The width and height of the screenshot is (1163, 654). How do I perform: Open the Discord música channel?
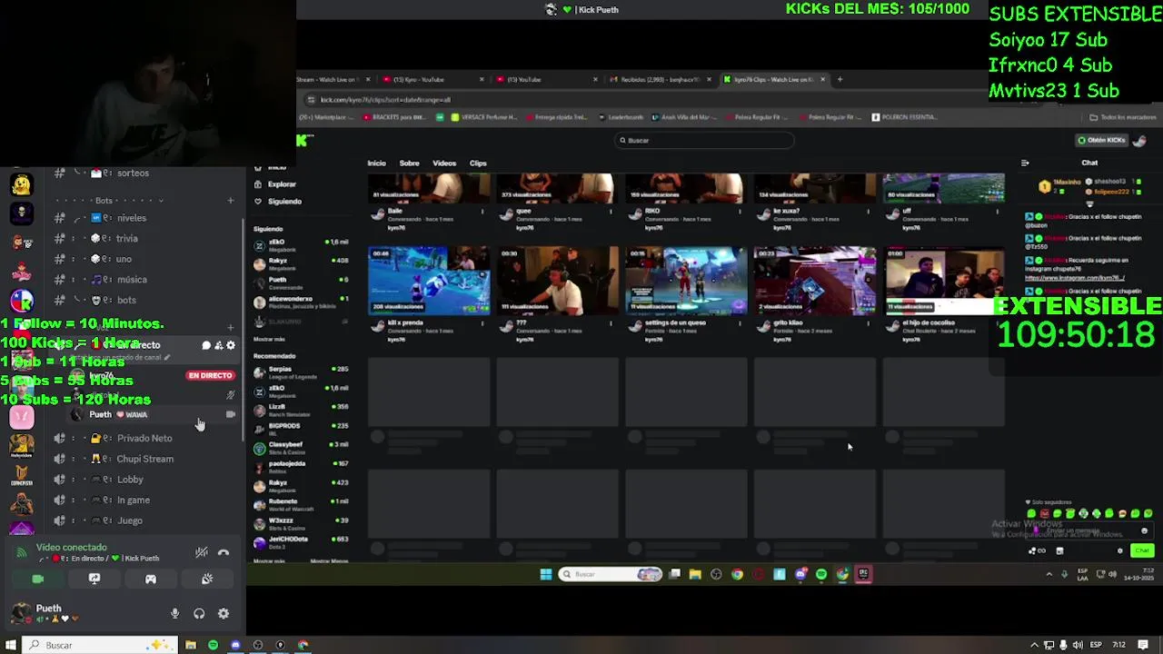145,280
